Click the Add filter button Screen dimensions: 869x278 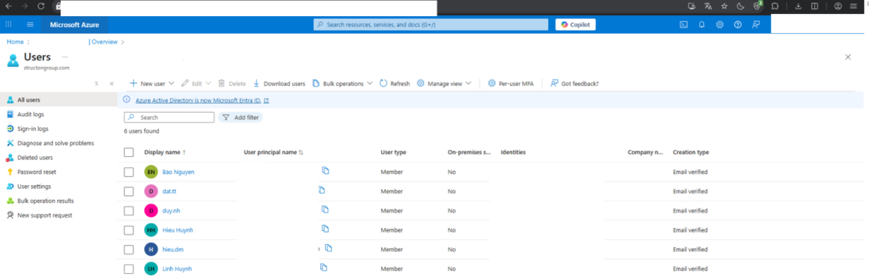pyautogui.click(x=240, y=118)
